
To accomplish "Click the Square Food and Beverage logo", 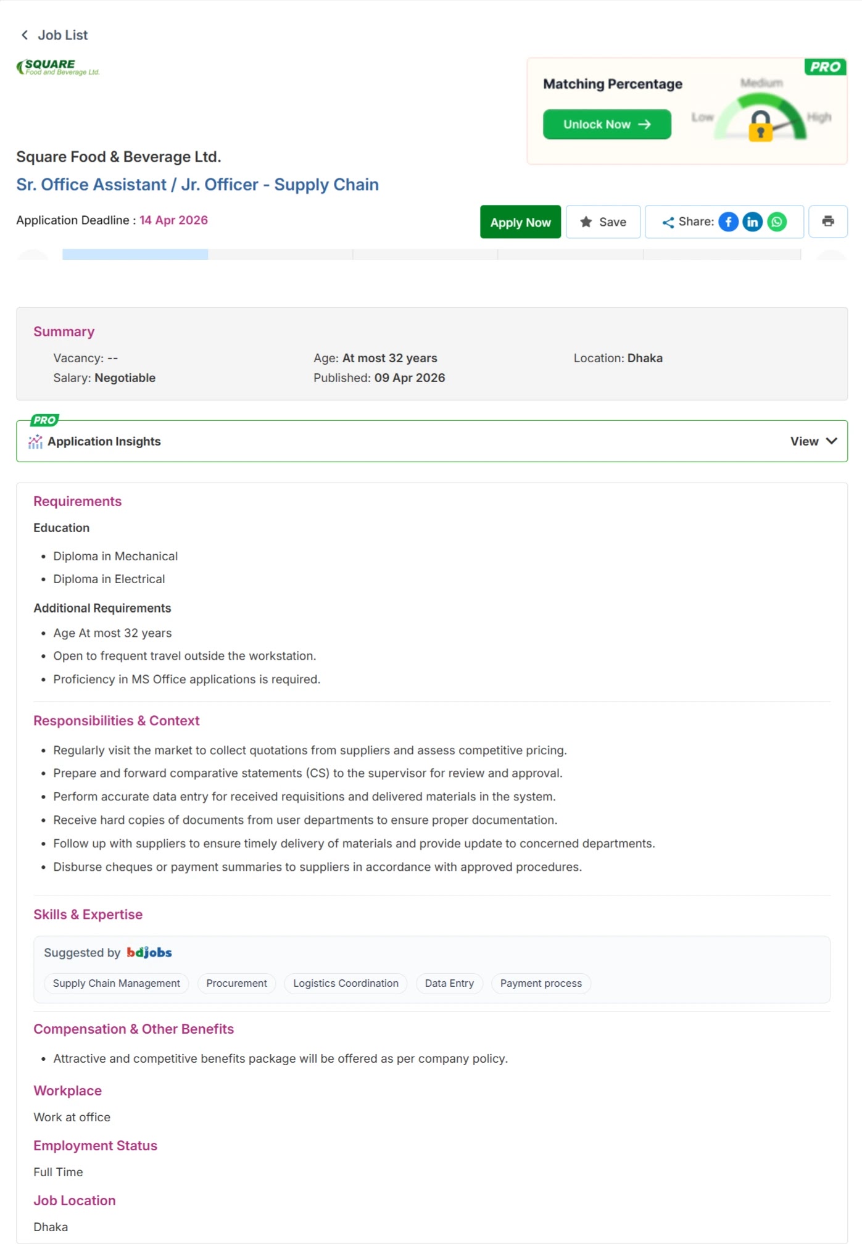I will click(58, 67).
